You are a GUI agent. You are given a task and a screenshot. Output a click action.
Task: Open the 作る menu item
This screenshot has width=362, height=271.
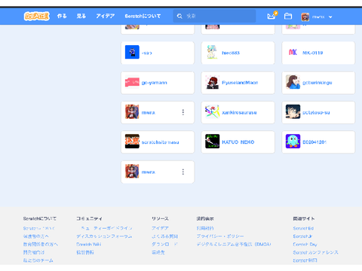tap(62, 16)
